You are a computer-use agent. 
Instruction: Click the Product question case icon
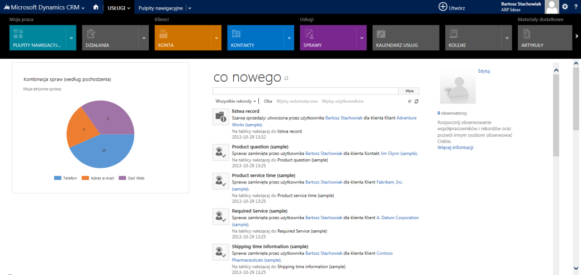point(221,153)
